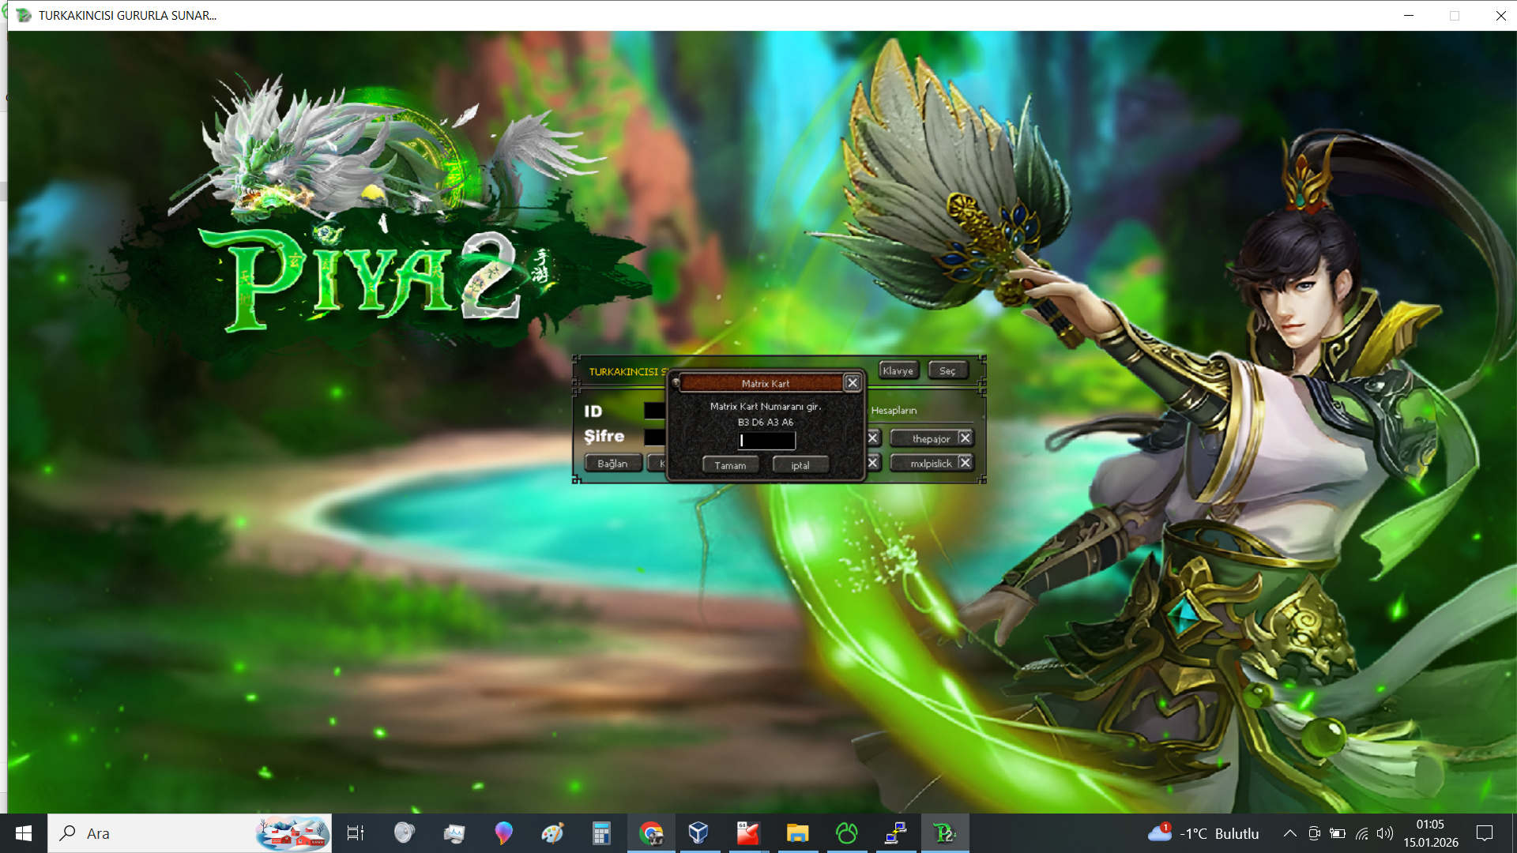The image size is (1517, 853).
Task: Click the window's green title bar app icon
Action: point(24,15)
